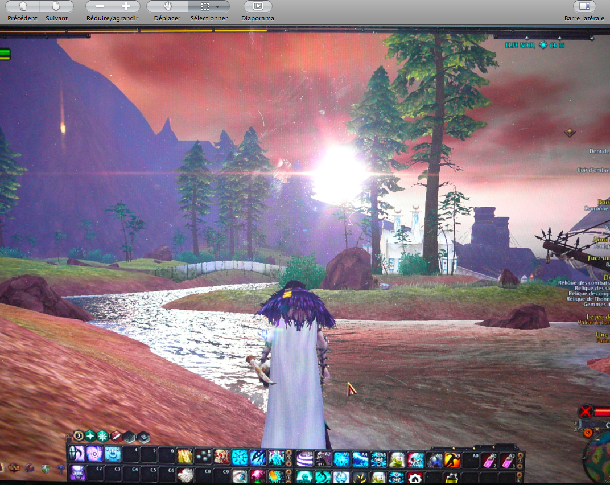
Task: Start the Diaporama slideshow
Action: pos(258,6)
